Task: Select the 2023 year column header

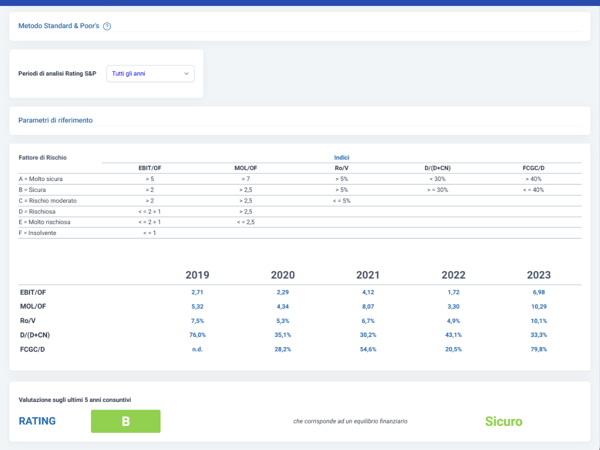Action: (539, 275)
